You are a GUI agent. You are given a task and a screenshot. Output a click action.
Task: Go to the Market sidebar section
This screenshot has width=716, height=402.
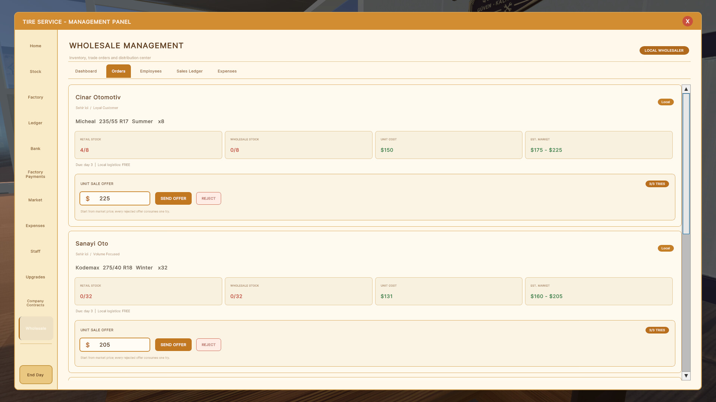[x=35, y=200]
